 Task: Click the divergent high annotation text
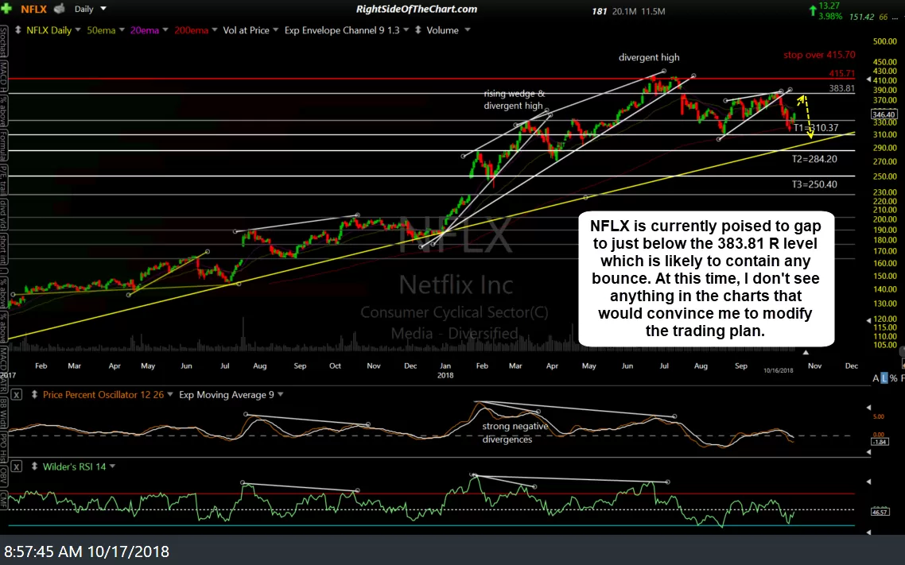tap(649, 57)
